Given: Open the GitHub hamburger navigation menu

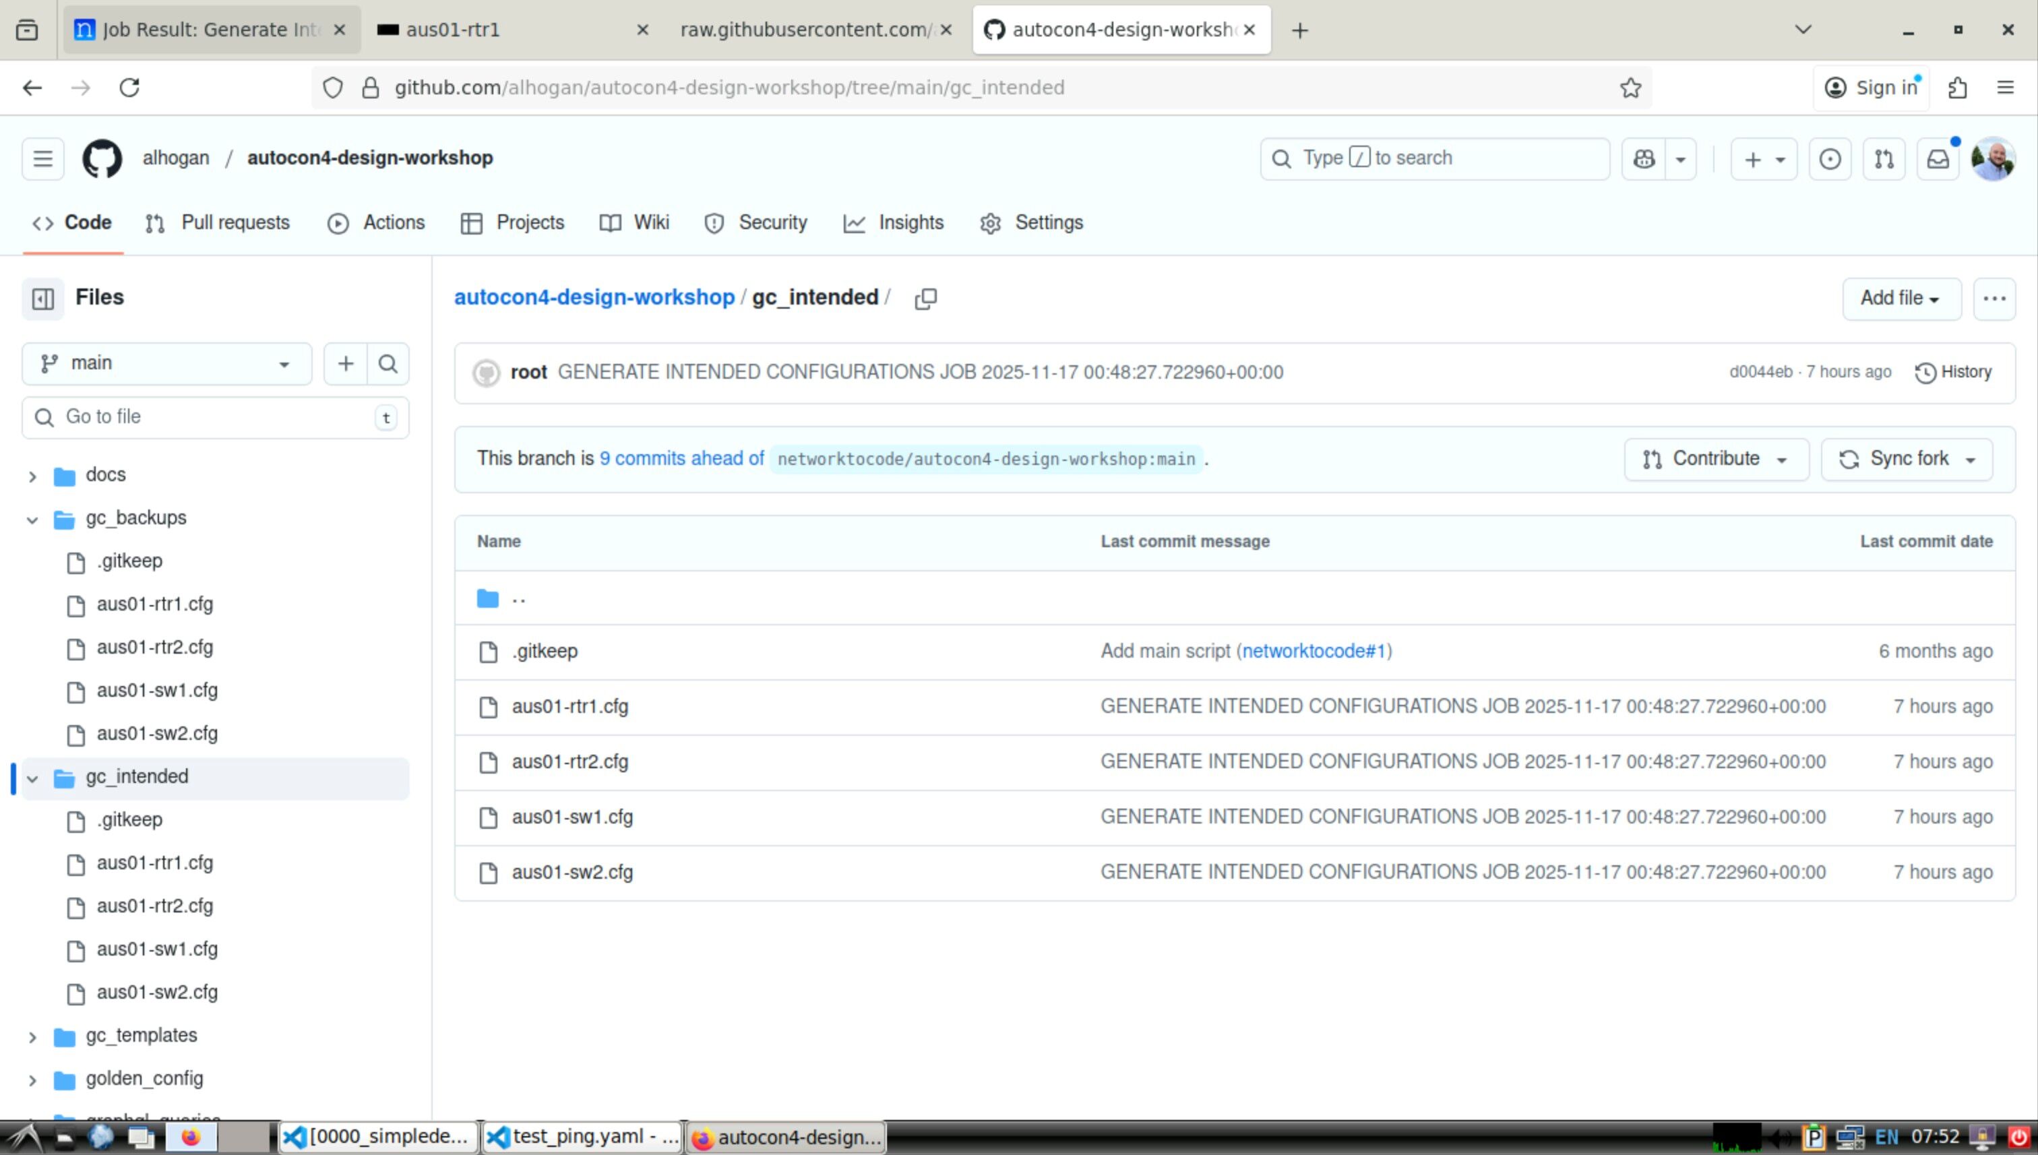Looking at the screenshot, I should (x=43, y=158).
